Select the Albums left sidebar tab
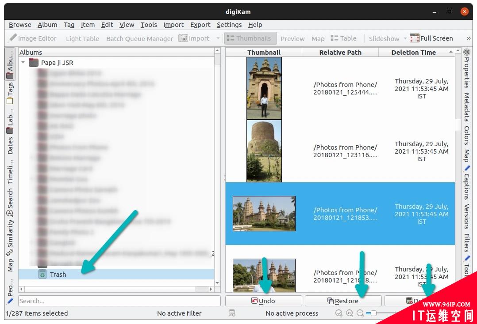 10,64
